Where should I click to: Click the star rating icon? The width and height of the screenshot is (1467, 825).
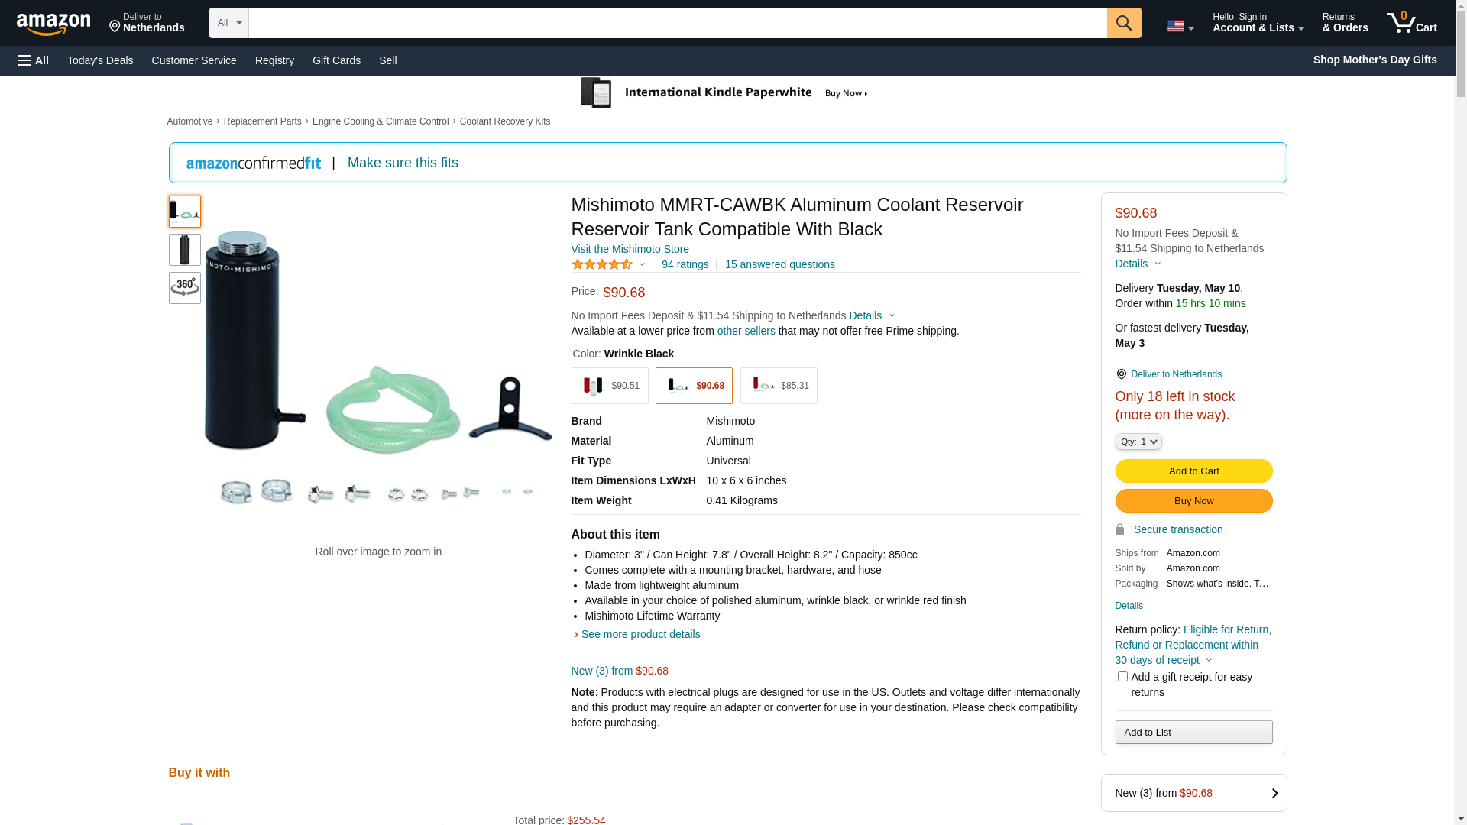601,264
